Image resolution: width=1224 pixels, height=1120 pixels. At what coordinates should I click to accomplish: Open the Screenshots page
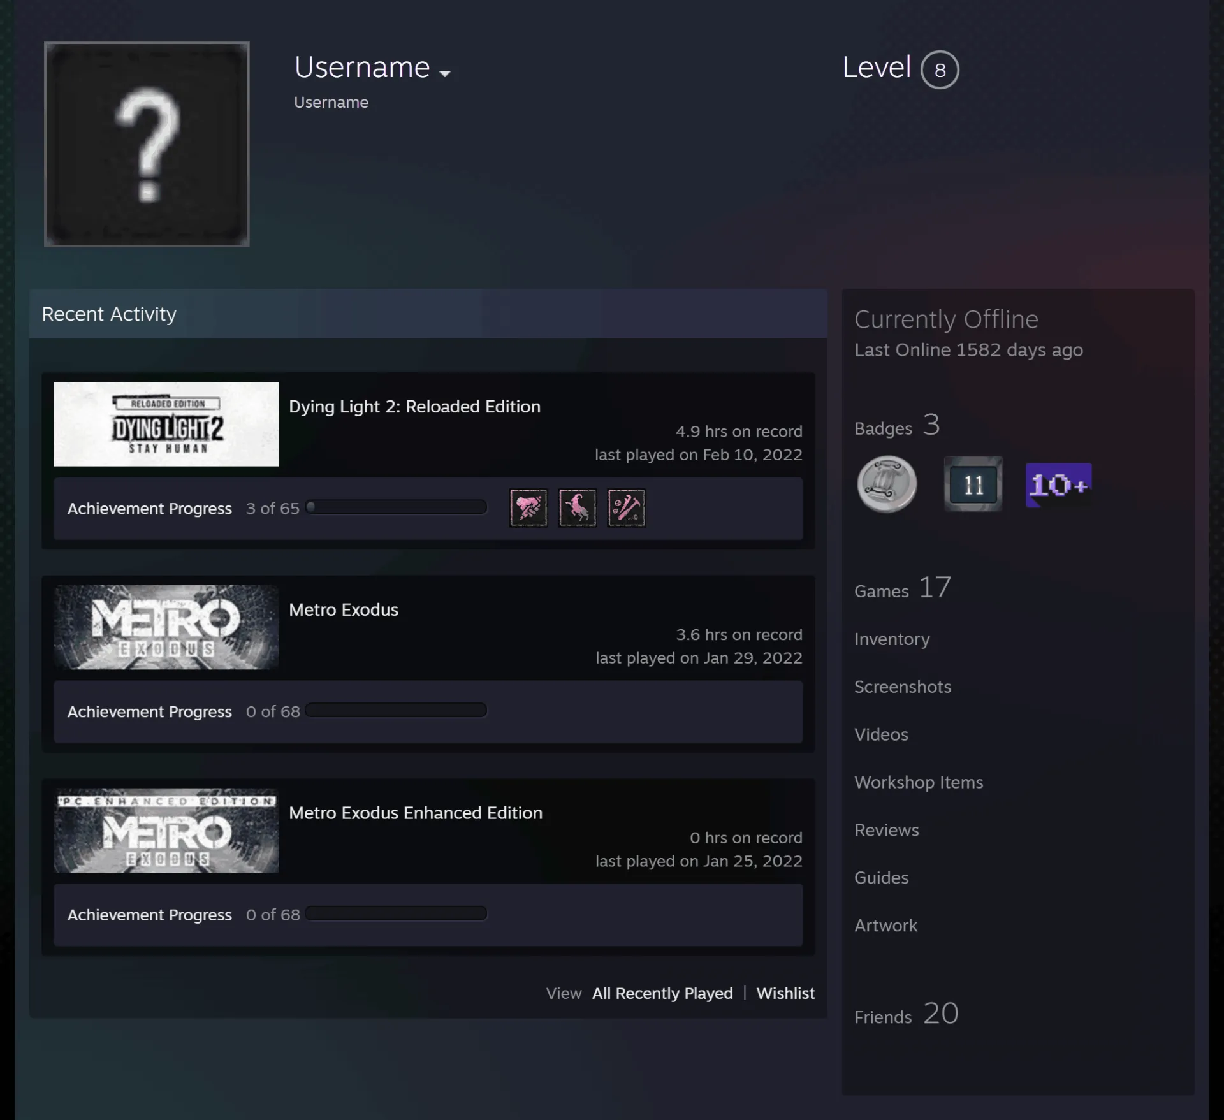point(903,687)
